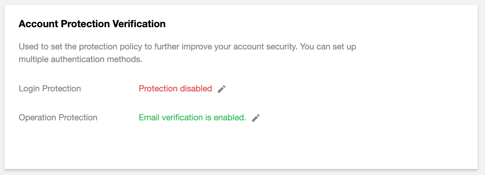Edit Operation Protection using pencil icon

pyautogui.click(x=256, y=118)
